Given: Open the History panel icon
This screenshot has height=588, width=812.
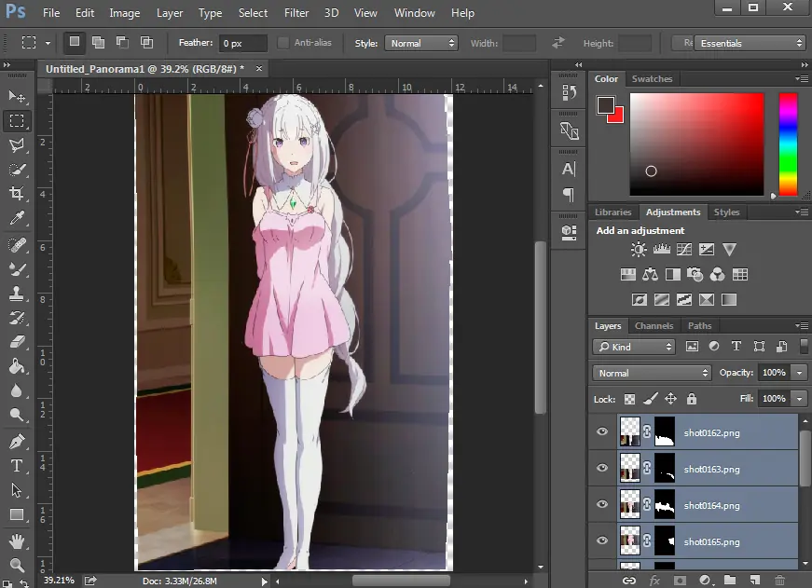Looking at the screenshot, I should click(x=569, y=92).
